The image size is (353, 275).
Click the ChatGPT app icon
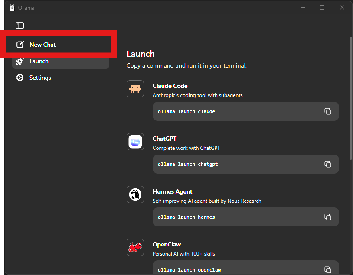point(135,142)
